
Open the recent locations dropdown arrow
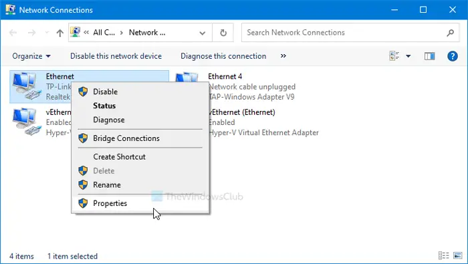pos(47,33)
